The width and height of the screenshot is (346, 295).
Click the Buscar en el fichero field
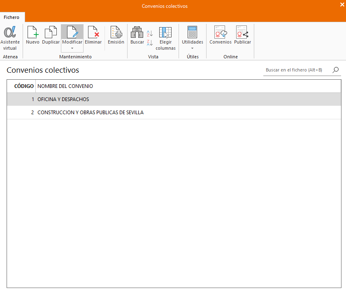pos(295,70)
